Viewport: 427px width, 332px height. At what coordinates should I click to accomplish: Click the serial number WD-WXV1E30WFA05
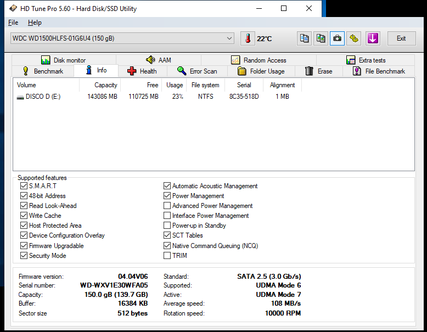[x=114, y=285]
